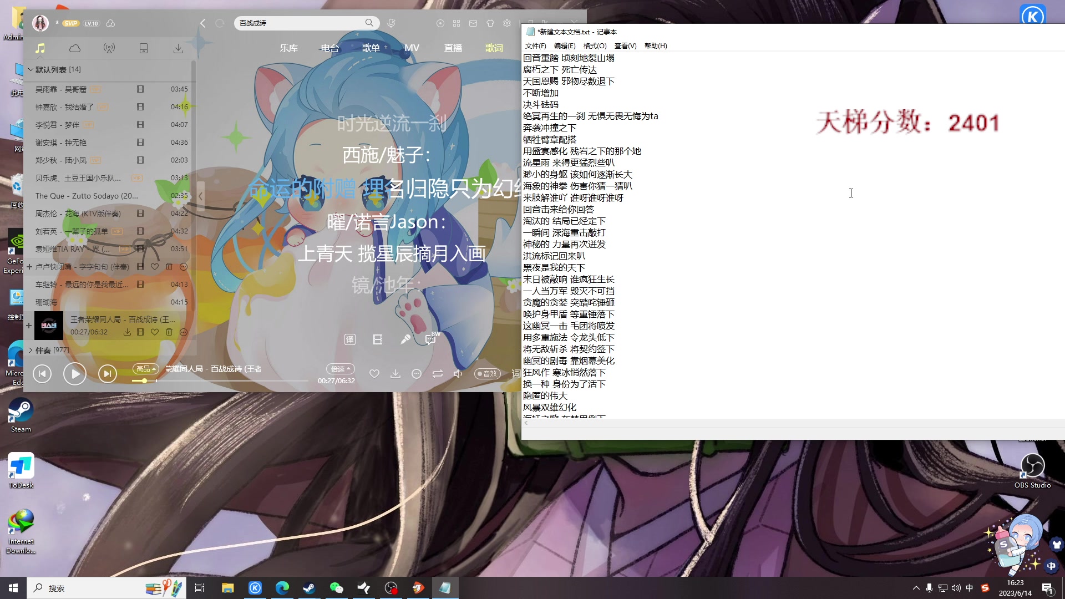Open the 倍速 playback speed dropdown

coord(341,369)
